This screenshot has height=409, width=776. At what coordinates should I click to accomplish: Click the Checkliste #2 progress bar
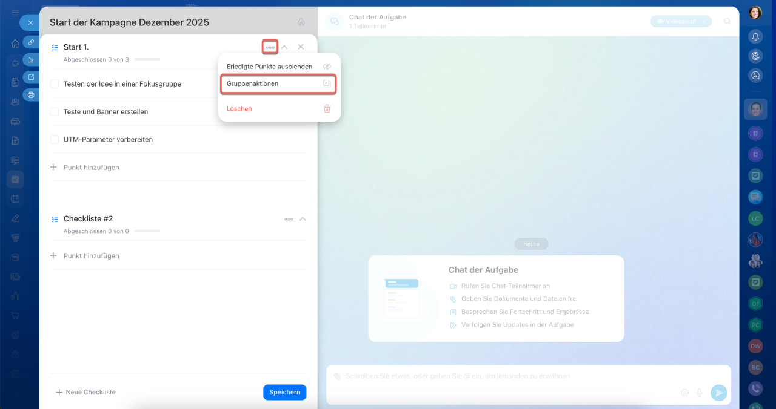tap(147, 231)
